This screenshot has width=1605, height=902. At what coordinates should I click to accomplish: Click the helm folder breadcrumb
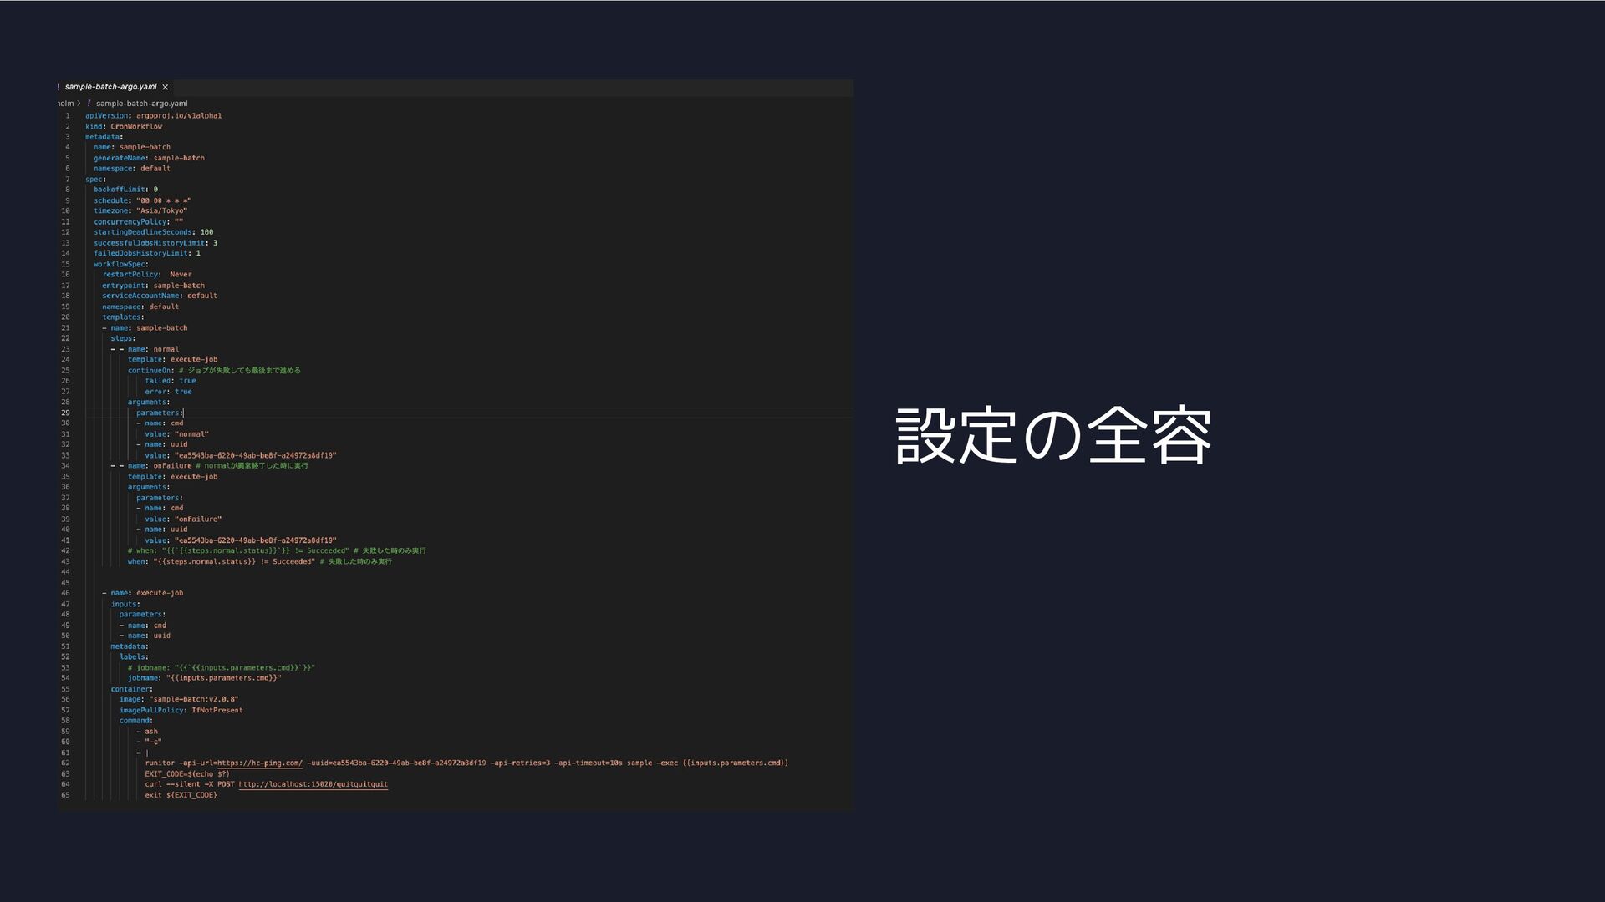65,104
